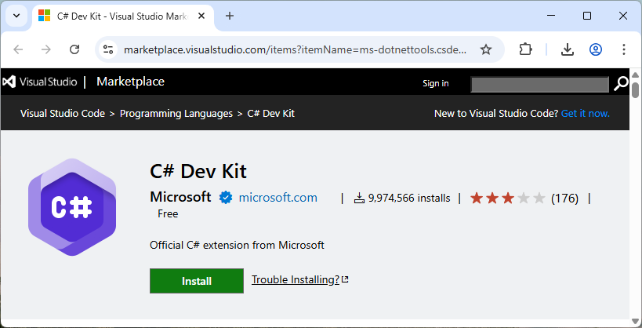View site information icon in address bar
The image size is (642, 328).
(x=108, y=49)
